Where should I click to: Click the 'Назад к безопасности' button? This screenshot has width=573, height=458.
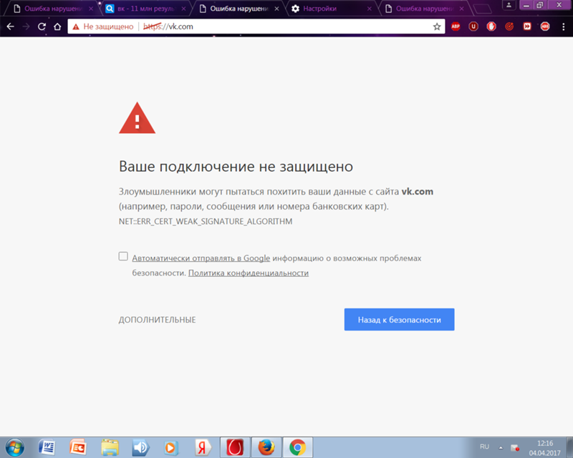click(x=400, y=320)
